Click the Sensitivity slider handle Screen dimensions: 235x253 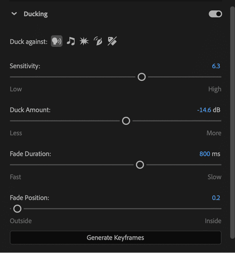142,77
